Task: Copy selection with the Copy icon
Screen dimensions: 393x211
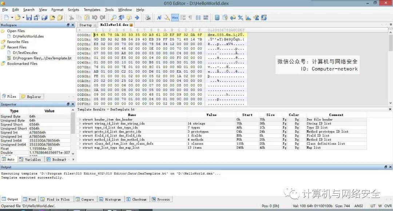Action: click(79, 17)
